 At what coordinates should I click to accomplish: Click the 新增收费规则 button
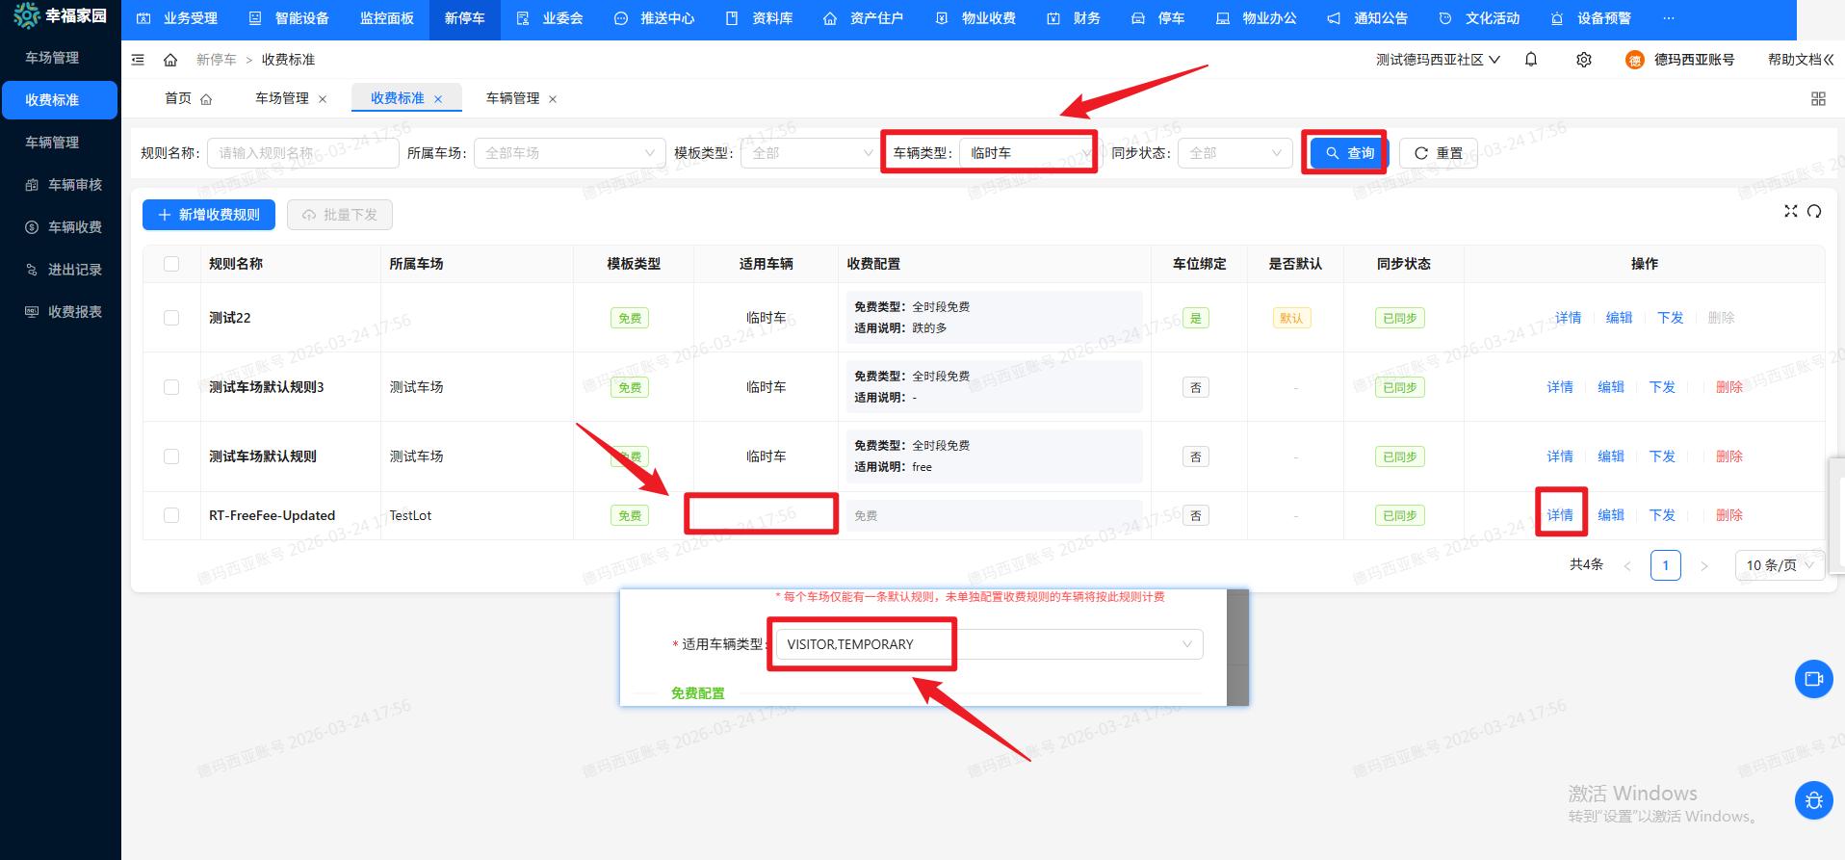pyautogui.click(x=209, y=215)
